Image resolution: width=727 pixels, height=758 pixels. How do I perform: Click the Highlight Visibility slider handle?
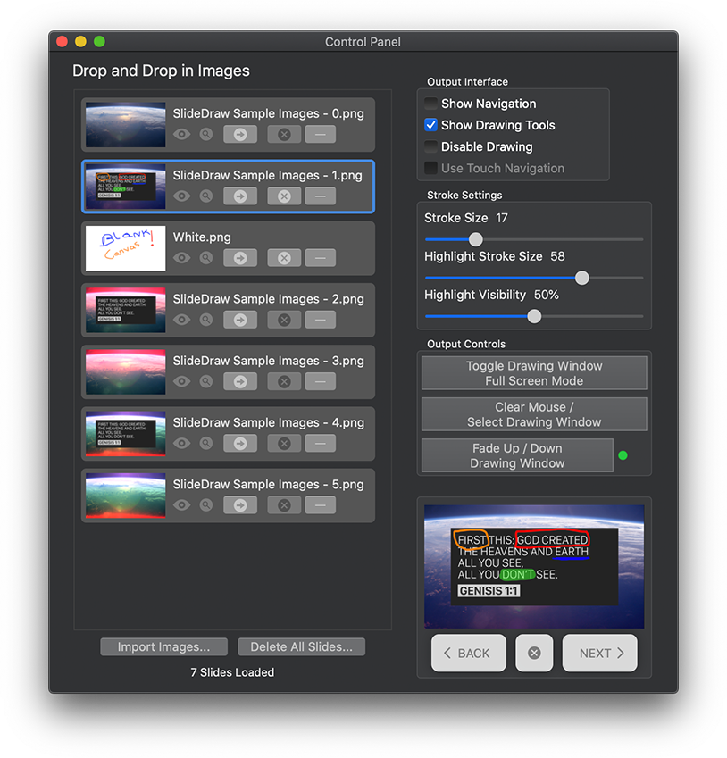[x=534, y=317]
